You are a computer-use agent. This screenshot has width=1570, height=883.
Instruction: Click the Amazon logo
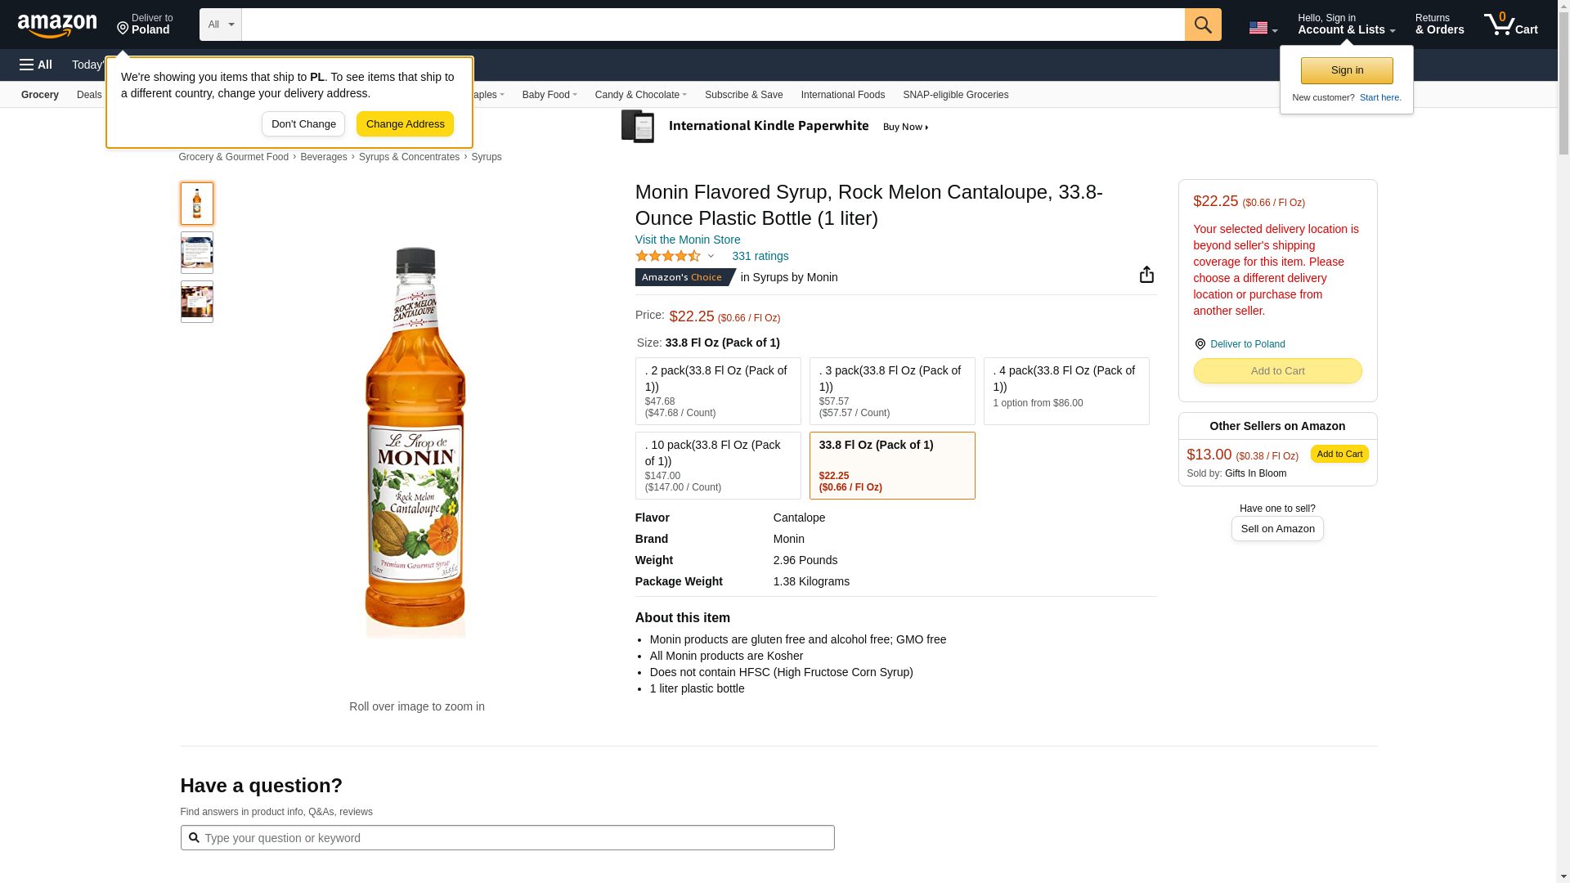point(57,25)
